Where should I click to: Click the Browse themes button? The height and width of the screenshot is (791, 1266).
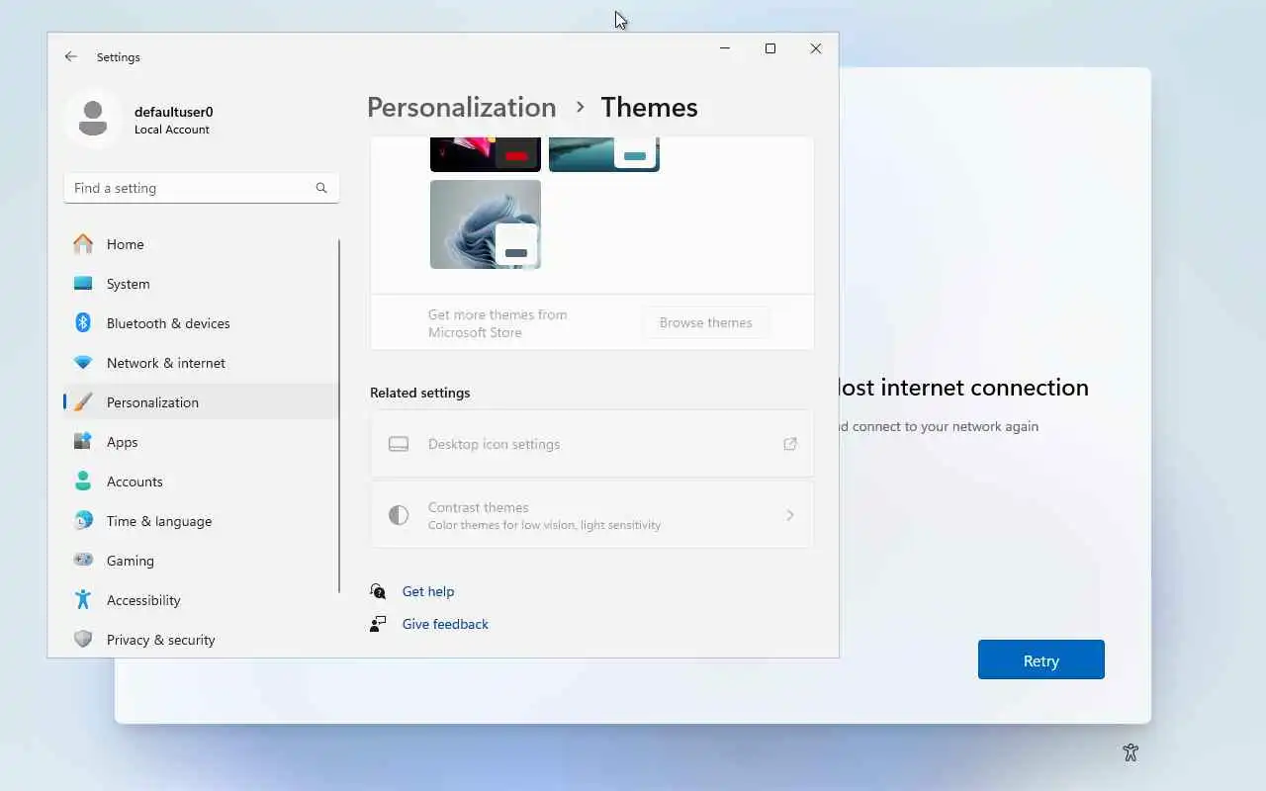(x=706, y=322)
